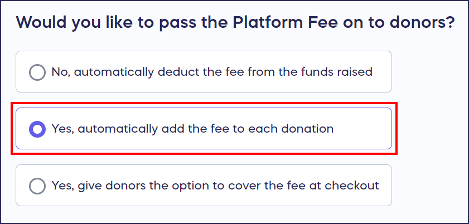Click the 'No, automatically deduct the fee' label text
469x224 pixels.
tap(212, 72)
